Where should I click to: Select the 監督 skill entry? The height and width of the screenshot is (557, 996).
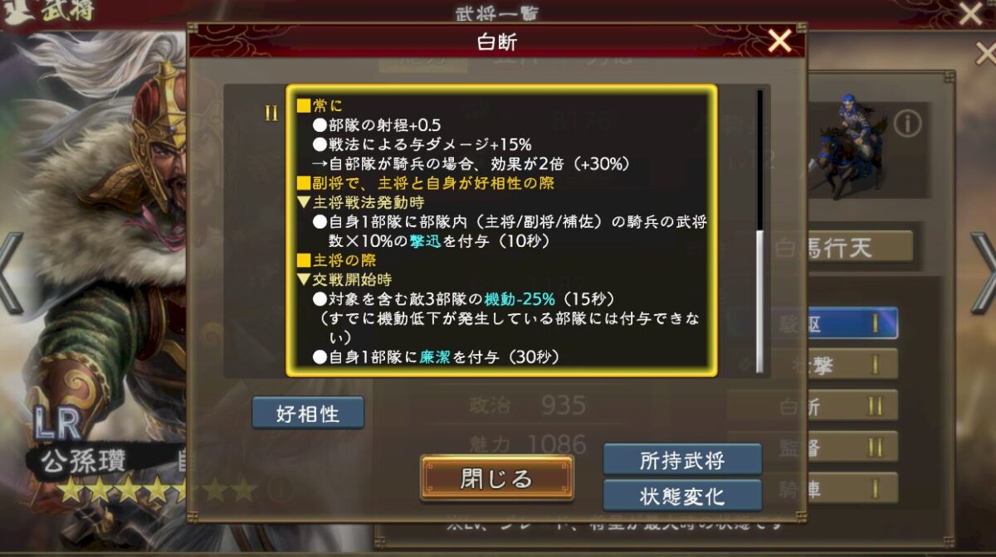[x=813, y=447]
